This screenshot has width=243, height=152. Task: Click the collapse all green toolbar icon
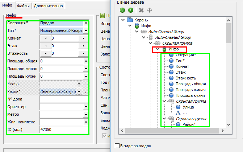(x=130, y=10)
